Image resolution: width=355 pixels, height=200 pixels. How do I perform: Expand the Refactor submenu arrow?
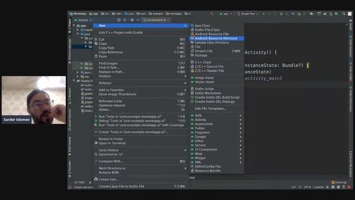(x=185, y=83)
